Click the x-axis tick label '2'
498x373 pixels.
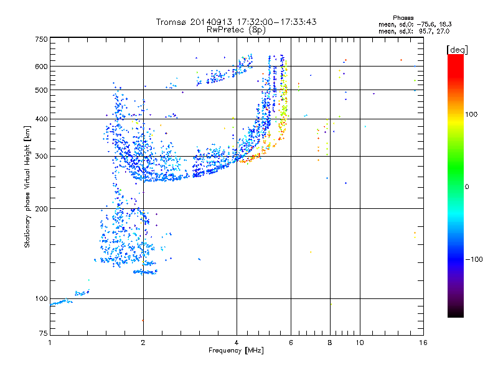(x=143, y=343)
